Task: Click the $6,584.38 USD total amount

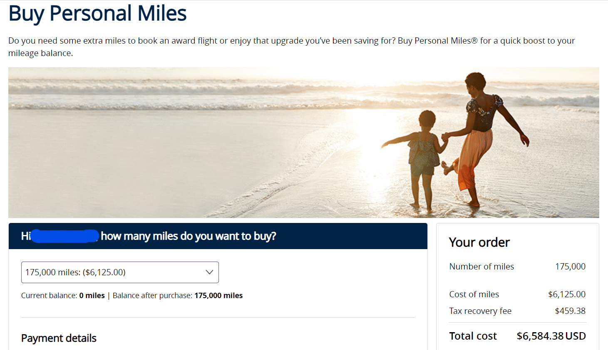Action: (551, 336)
